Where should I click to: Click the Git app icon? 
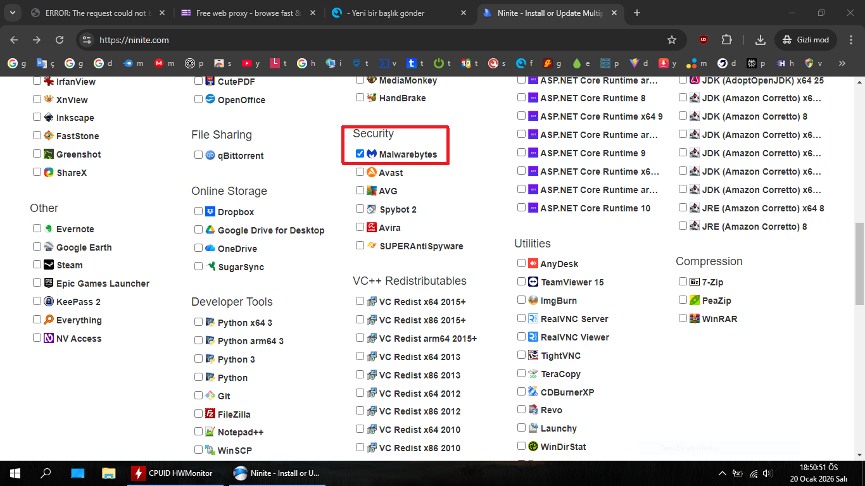pos(210,396)
